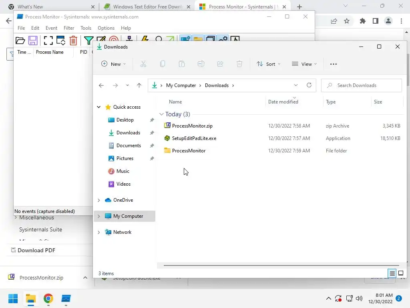The height and width of the screenshot is (308, 410).
Task: Switch to Windows Text Editor Chrome tab
Action: pos(147,7)
